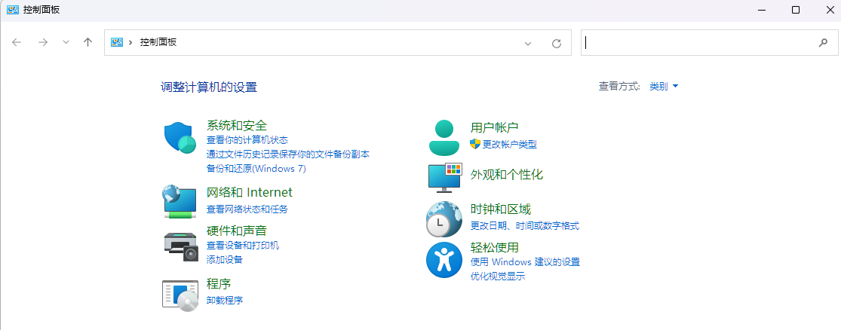The image size is (841, 330).
Task: Go up one level with up arrow
Action: tap(88, 42)
